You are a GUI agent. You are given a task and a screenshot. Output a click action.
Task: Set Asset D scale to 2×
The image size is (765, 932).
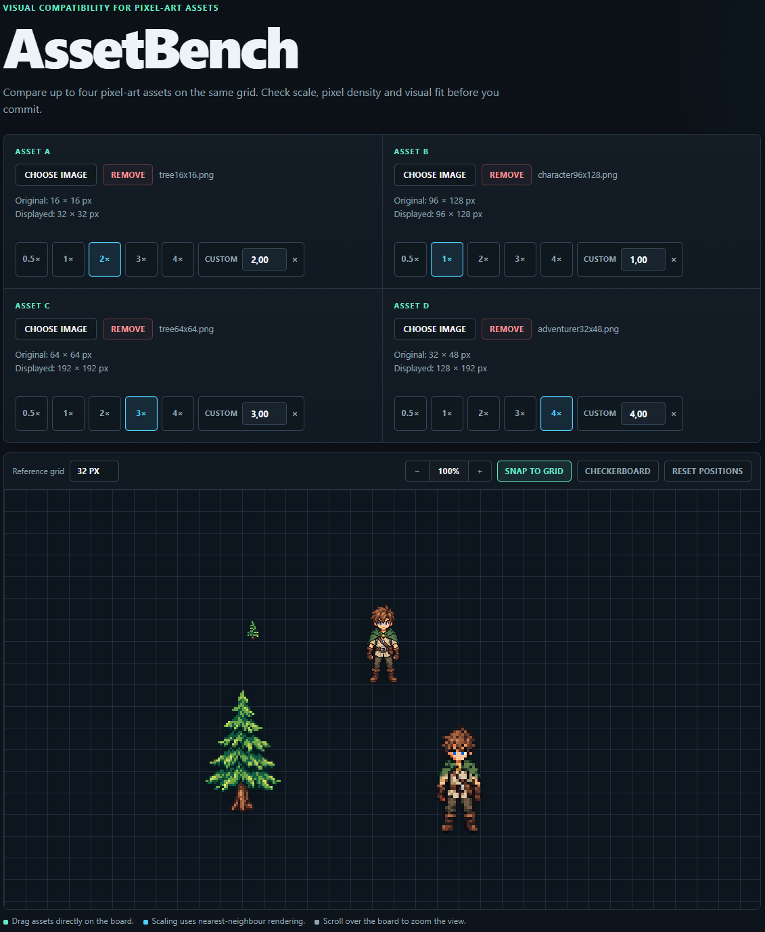click(x=484, y=413)
